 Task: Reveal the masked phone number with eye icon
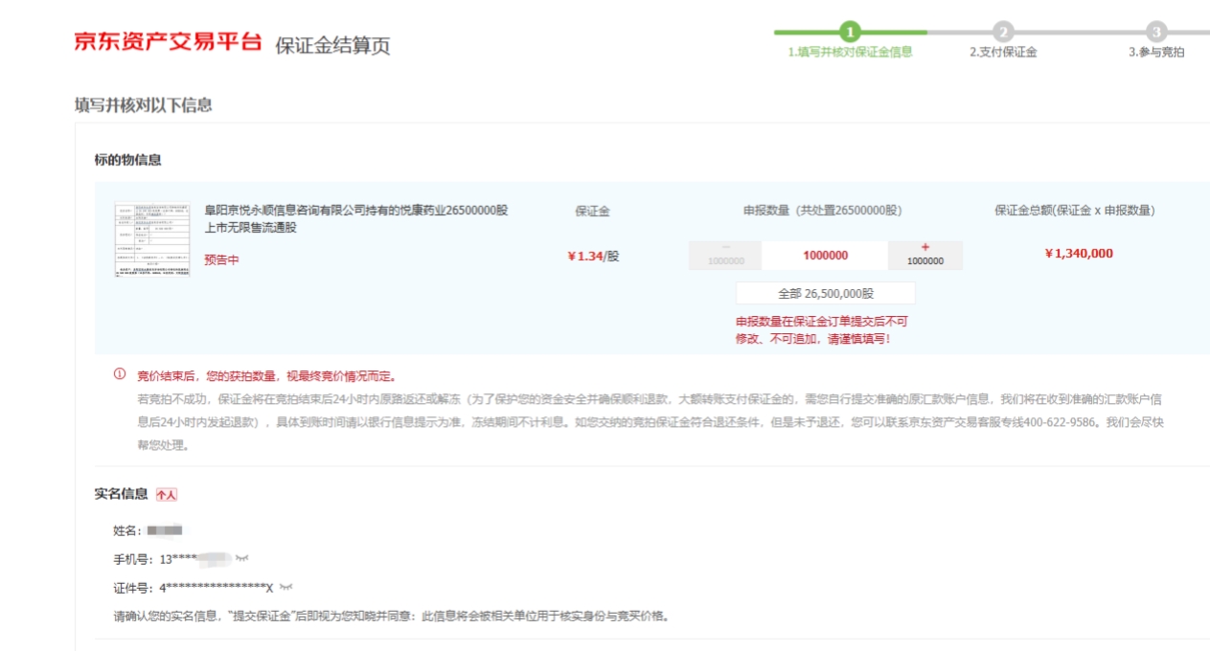click(242, 558)
